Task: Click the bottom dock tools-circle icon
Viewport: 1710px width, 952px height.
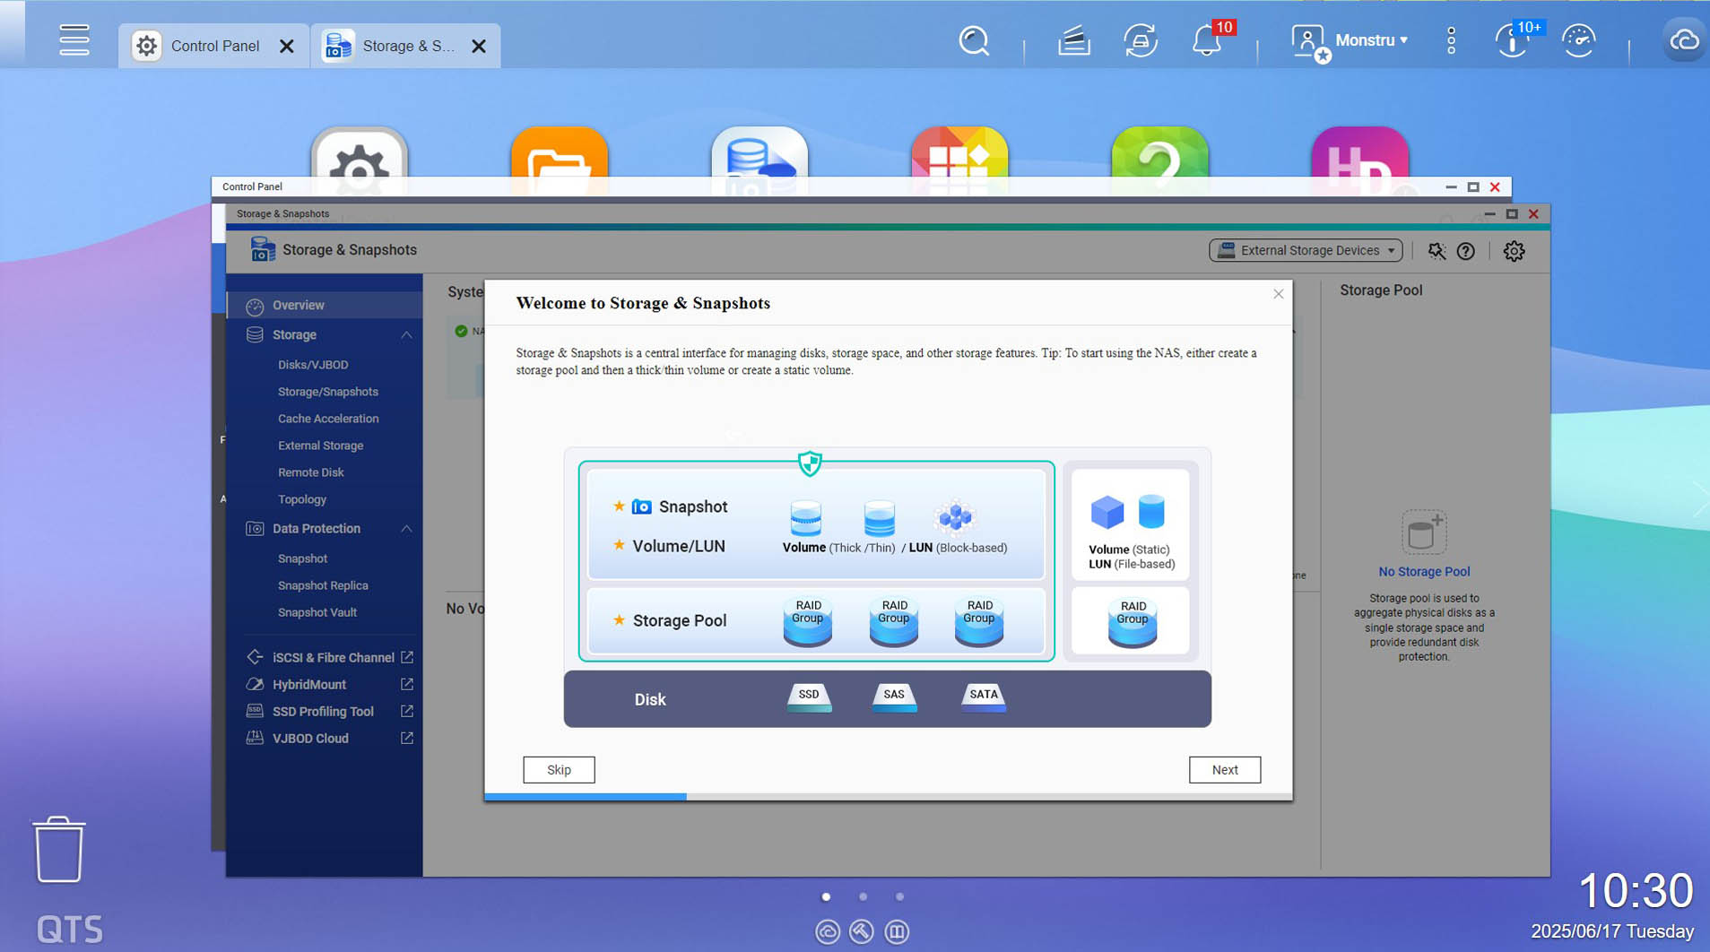Action: (862, 932)
